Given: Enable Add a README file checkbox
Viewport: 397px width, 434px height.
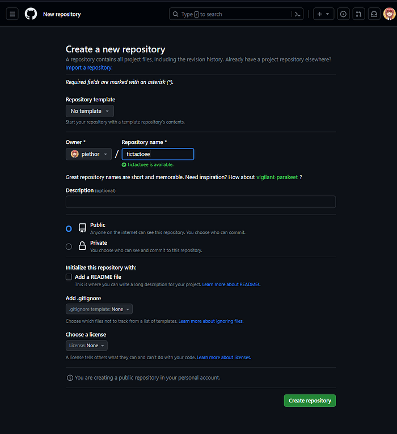Looking at the screenshot, I should (x=69, y=277).
